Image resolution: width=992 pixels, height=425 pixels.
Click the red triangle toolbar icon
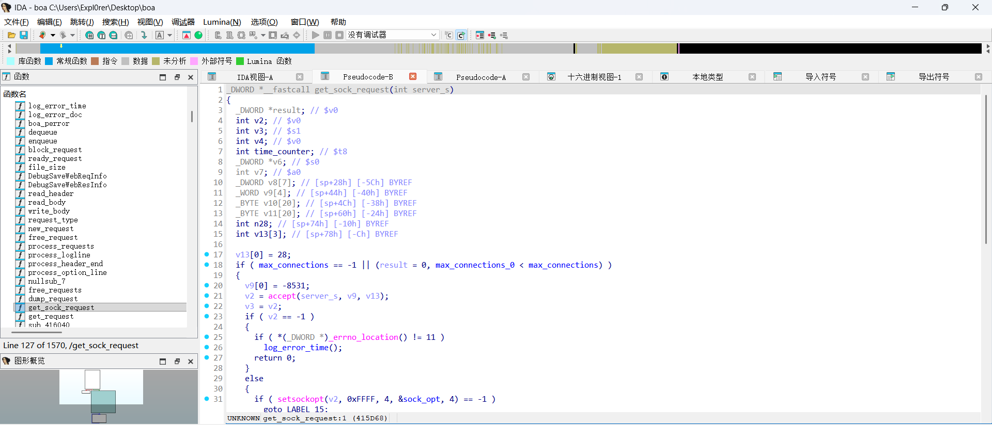187,35
